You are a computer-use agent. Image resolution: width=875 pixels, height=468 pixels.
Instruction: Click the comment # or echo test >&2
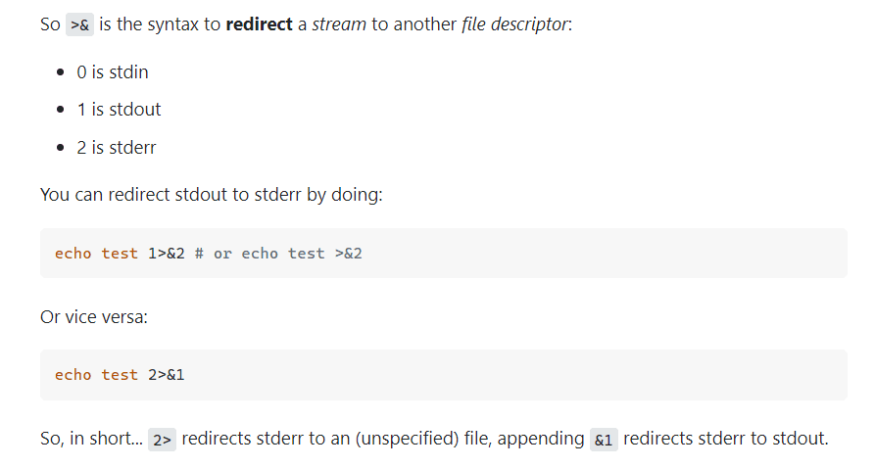click(278, 254)
